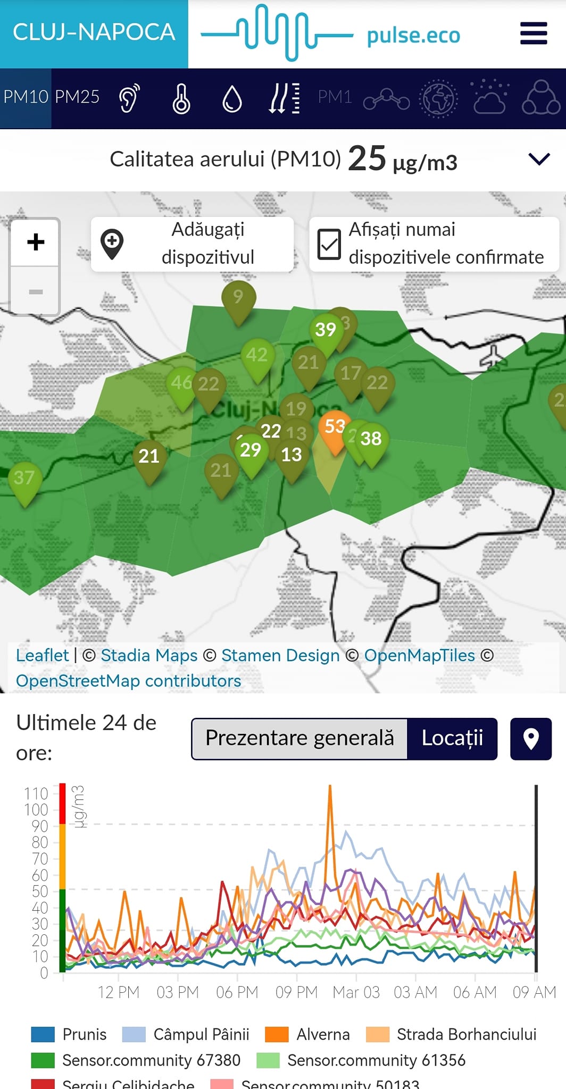This screenshot has height=1089, width=566.
Task: Click the orange 53 map marker
Action: click(335, 429)
